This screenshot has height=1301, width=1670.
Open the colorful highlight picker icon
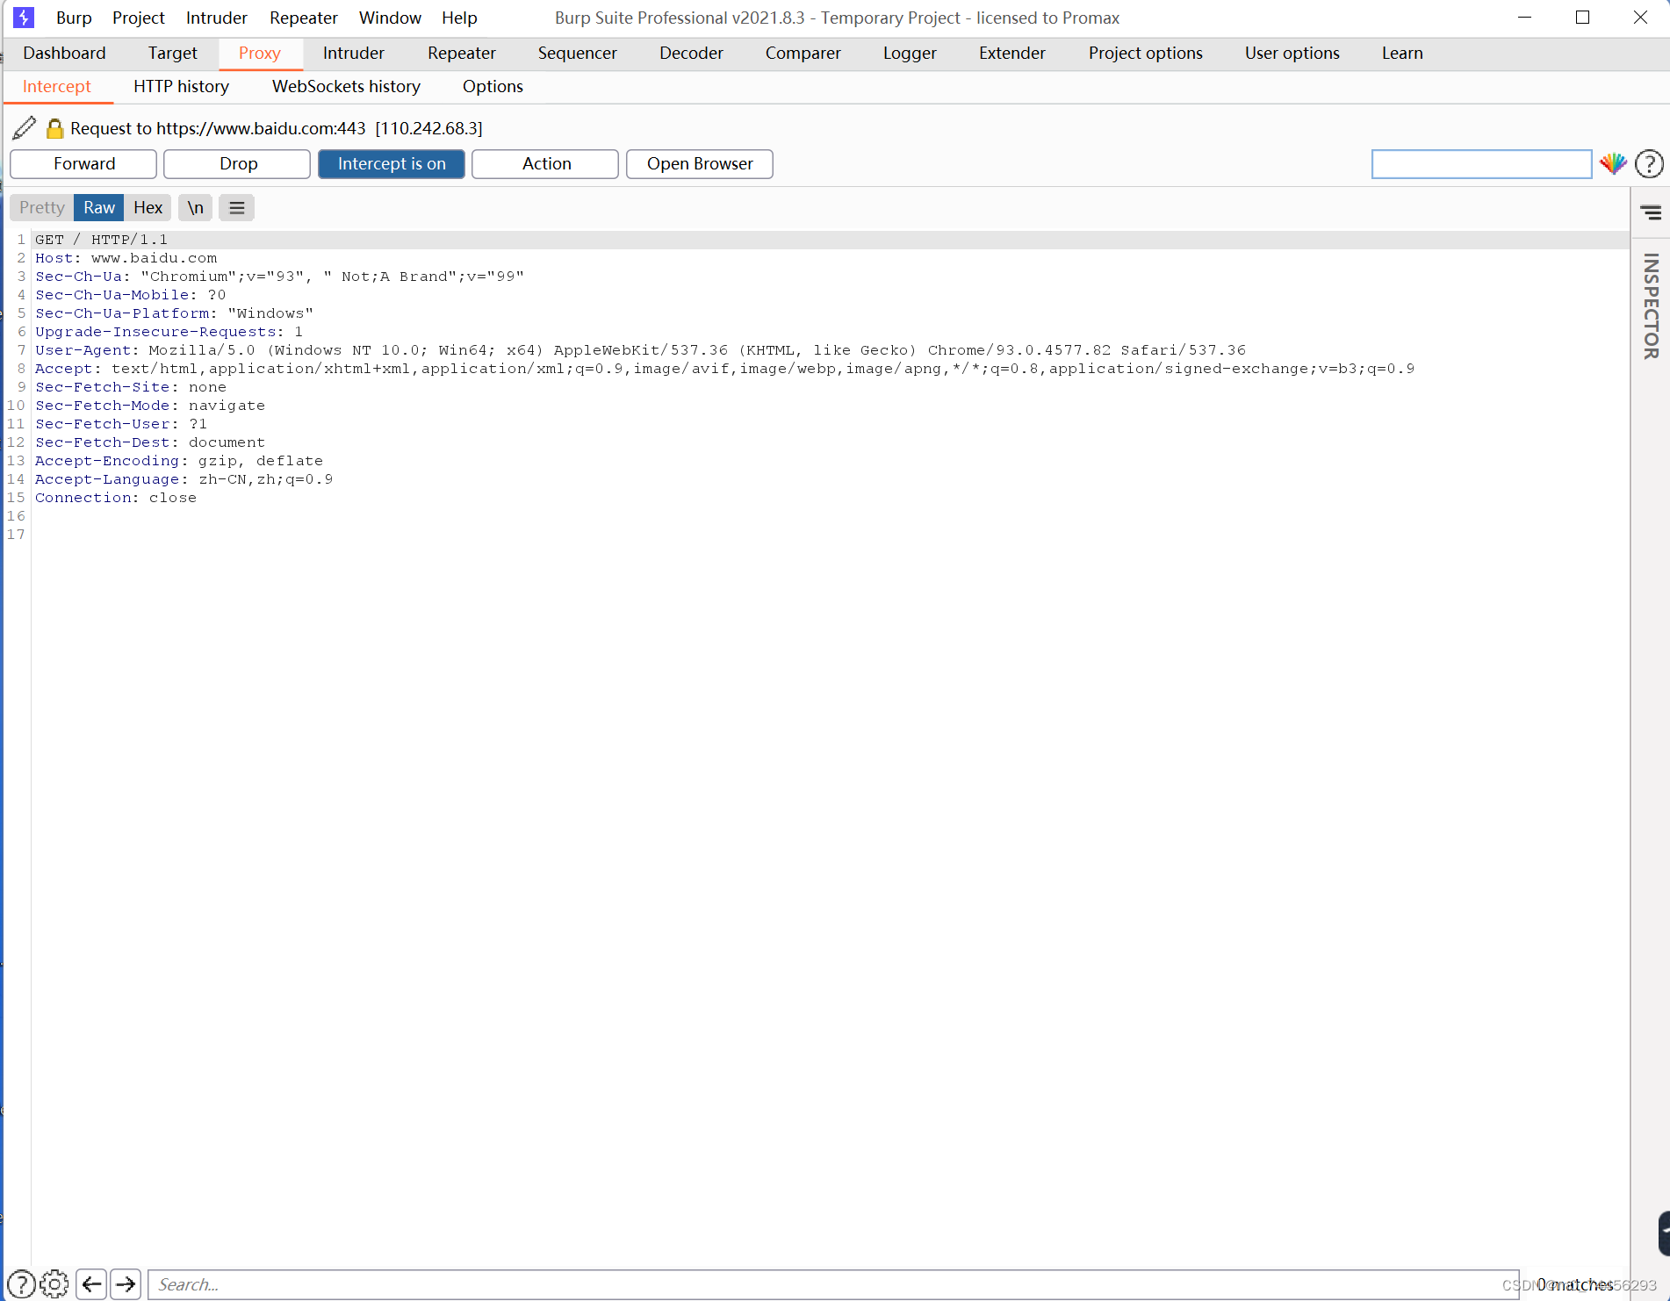(x=1613, y=163)
